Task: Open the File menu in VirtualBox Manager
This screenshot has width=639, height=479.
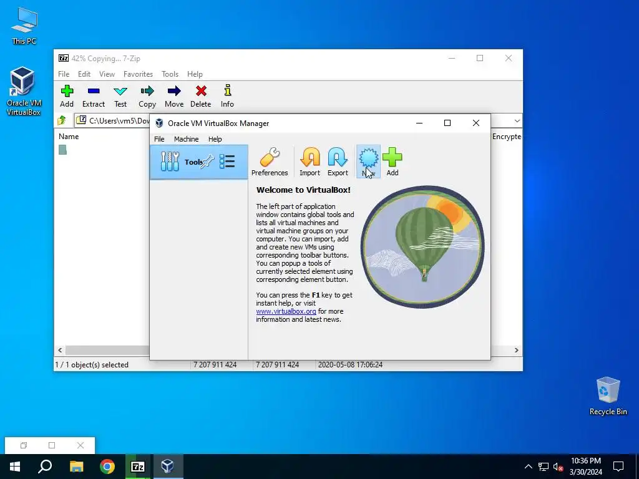Action: click(x=159, y=139)
